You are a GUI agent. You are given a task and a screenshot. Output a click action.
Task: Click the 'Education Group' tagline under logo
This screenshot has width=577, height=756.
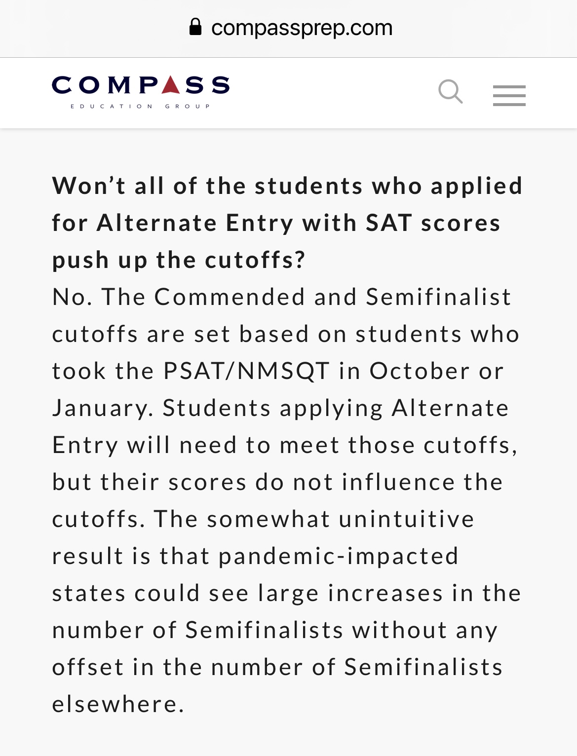[141, 106]
